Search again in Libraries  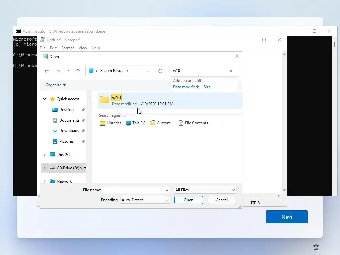click(110, 123)
